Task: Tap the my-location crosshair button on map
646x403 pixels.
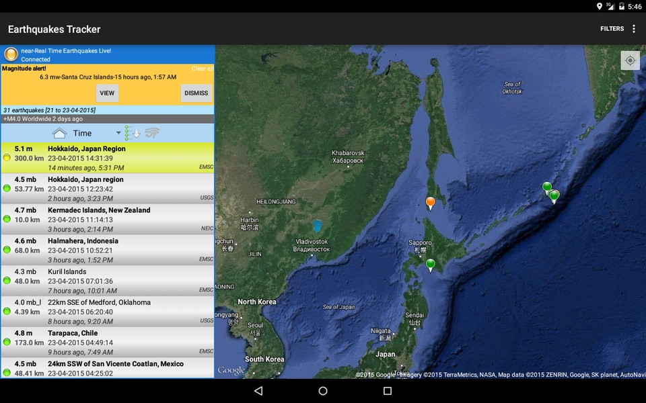Action: (x=630, y=60)
